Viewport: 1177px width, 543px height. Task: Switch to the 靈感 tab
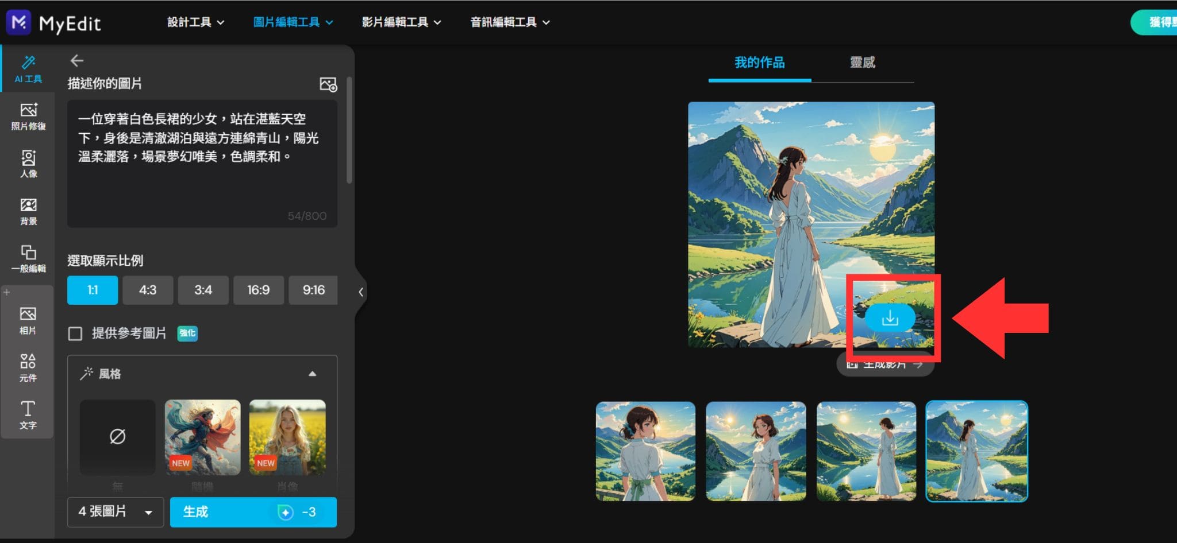click(862, 63)
